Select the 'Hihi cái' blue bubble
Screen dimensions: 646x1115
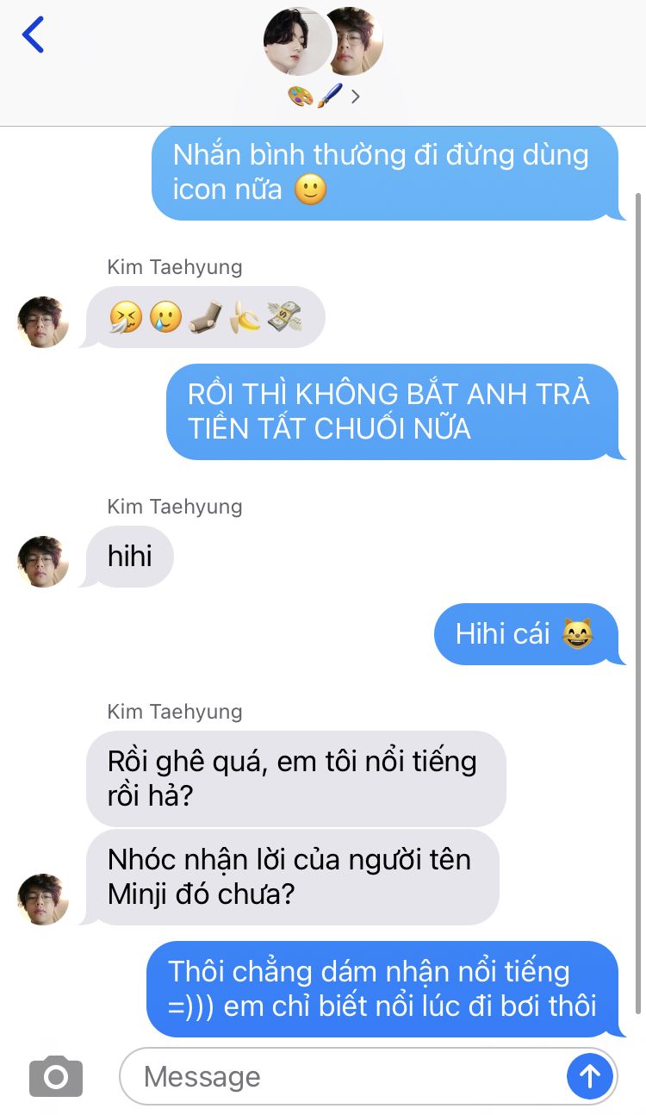527,634
